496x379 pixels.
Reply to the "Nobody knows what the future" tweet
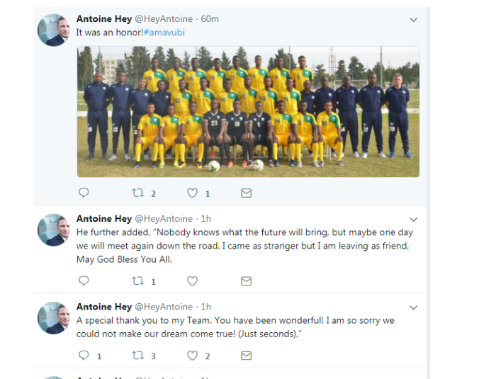84,281
